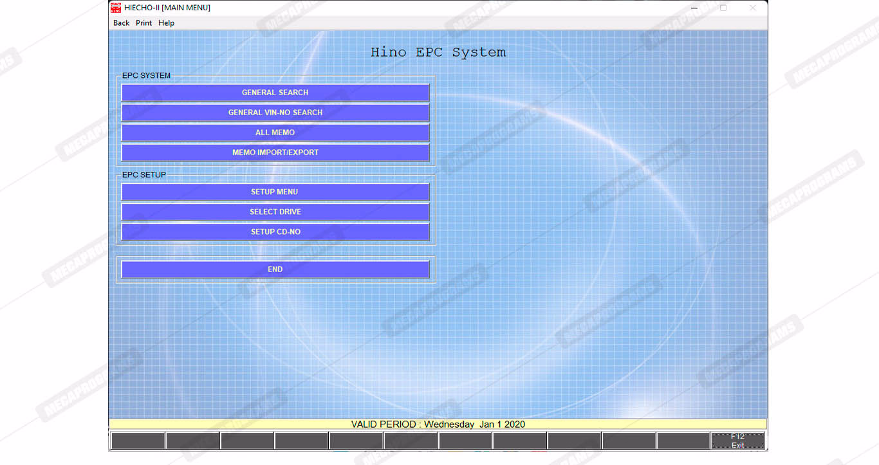Maximize the HIECHO-II window
The image size is (879, 465).
click(723, 8)
